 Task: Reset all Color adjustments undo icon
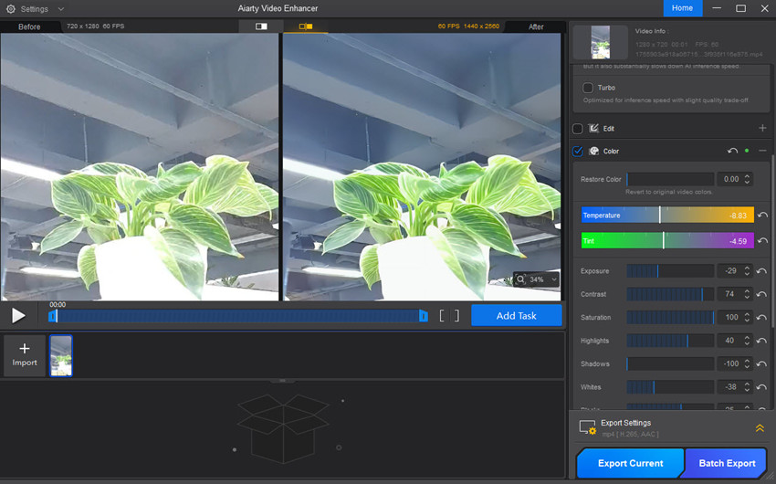coord(732,151)
